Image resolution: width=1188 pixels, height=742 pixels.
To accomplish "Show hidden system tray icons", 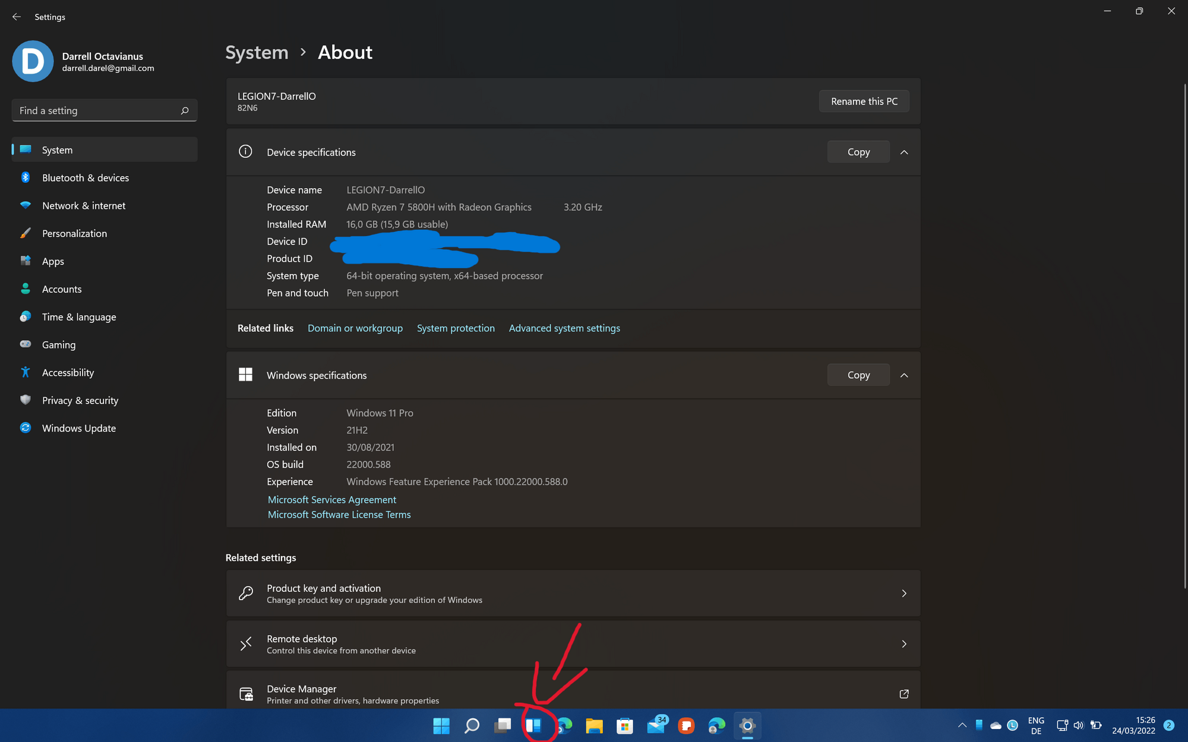I will point(962,725).
